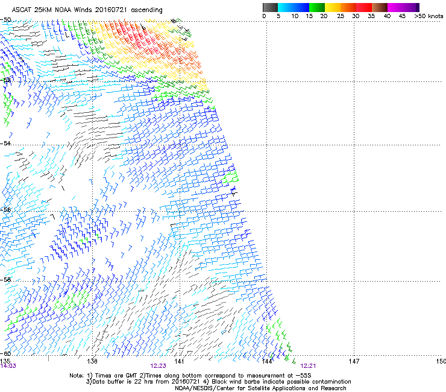Click the note about black wind barbs contamination

[x=277, y=382]
